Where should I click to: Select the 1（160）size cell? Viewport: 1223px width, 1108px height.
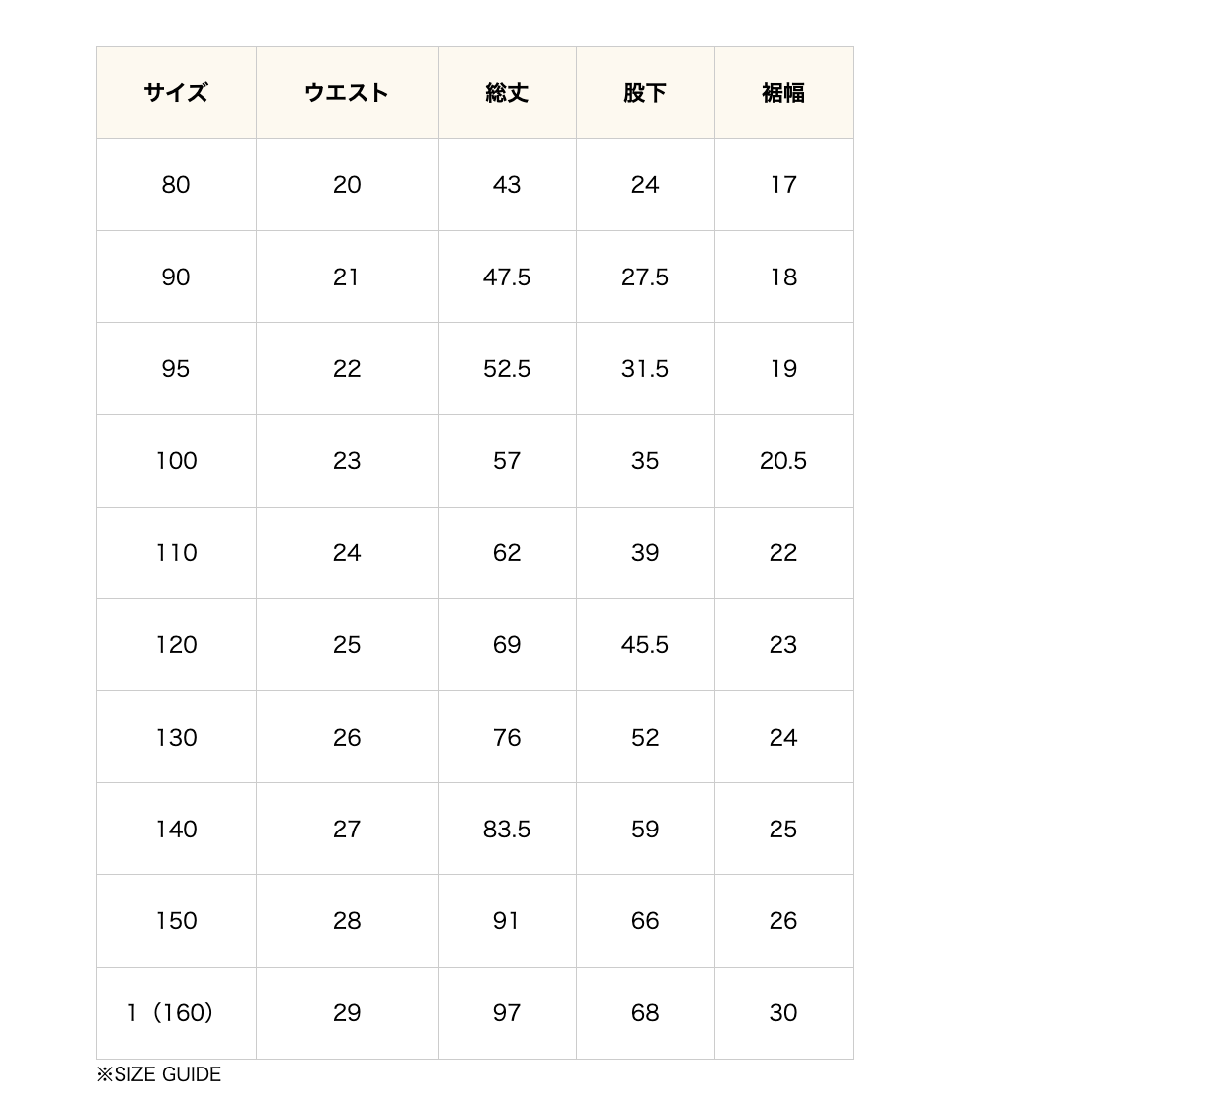[x=171, y=1013]
